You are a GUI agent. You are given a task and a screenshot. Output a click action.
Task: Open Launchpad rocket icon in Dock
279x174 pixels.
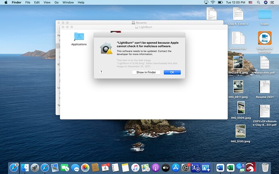point(35,168)
